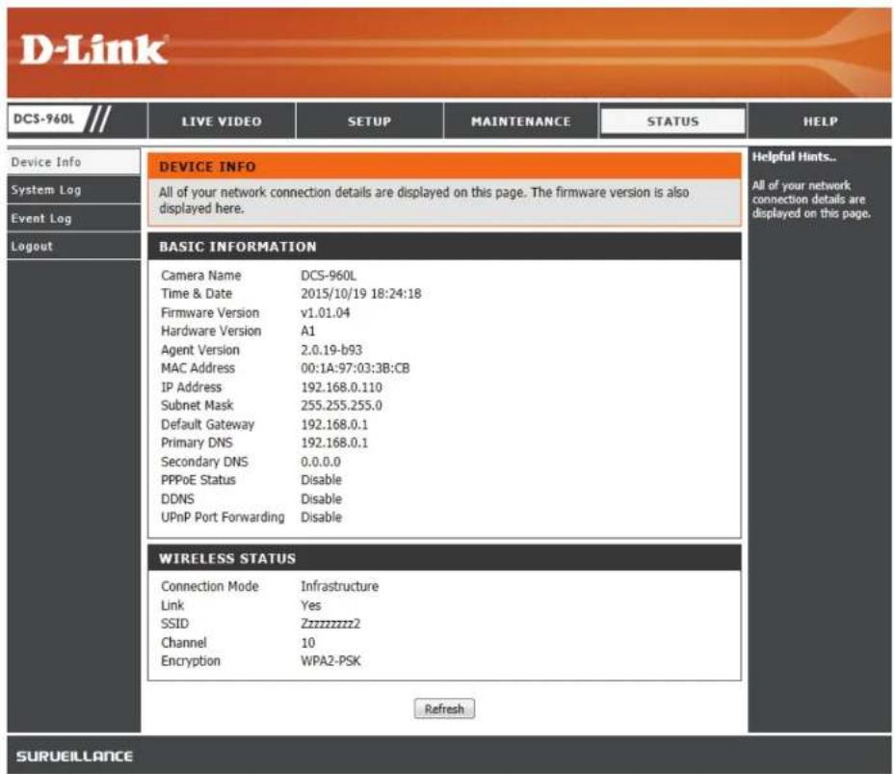Open the Help tab
This screenshot has width=894, height=774.
click(x=821, y=120)
